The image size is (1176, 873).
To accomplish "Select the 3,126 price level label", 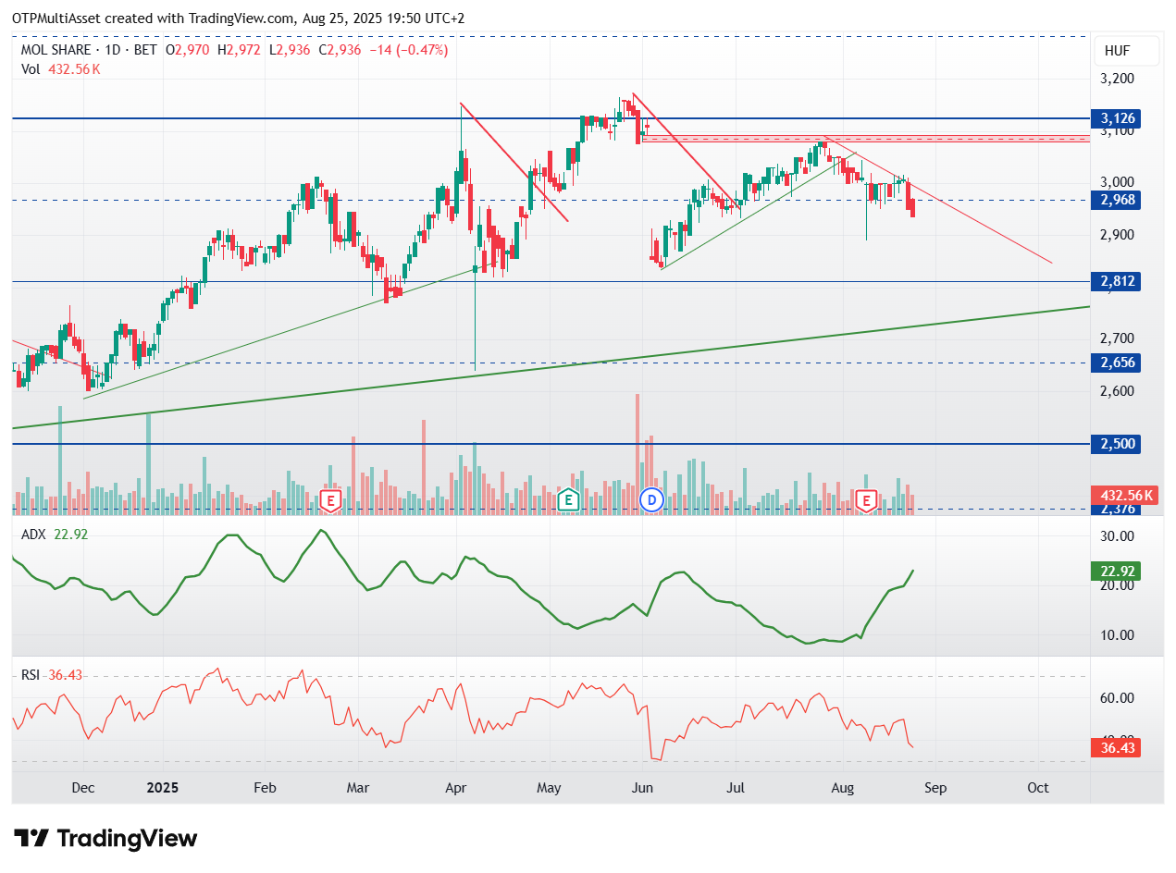I will click(x=1114, y=118).
